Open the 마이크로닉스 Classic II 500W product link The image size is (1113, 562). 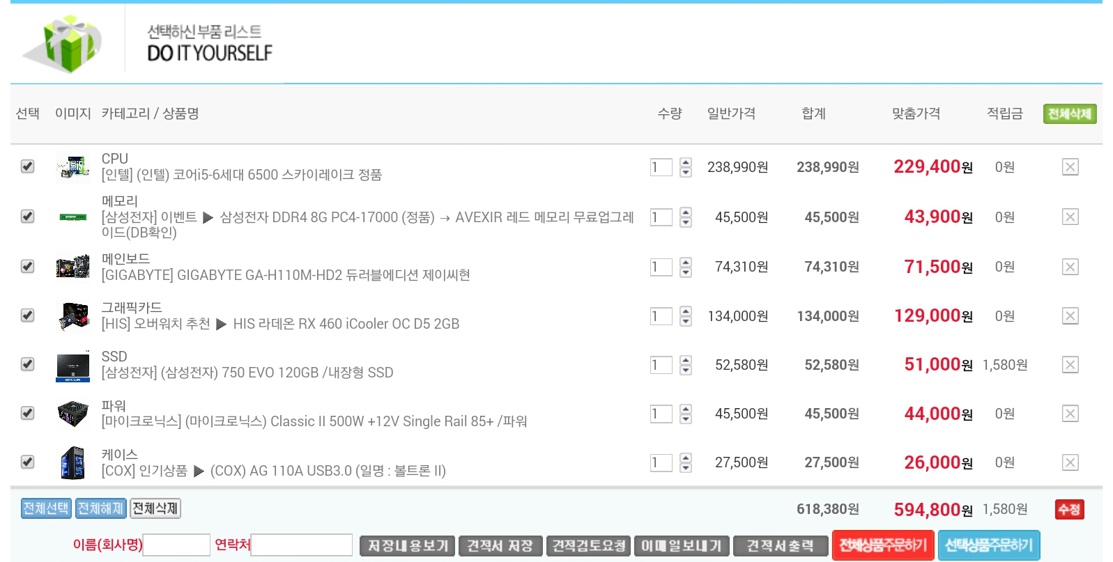point(314,421)
